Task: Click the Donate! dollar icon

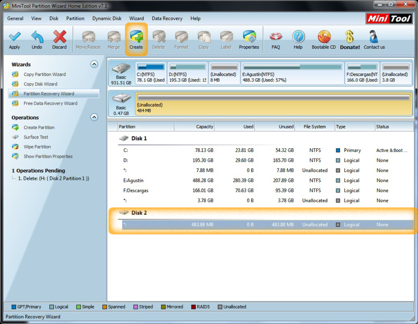Action: [x=350, y=40]
